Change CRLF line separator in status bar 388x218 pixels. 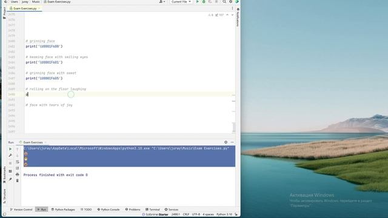[x=186, y=214]
